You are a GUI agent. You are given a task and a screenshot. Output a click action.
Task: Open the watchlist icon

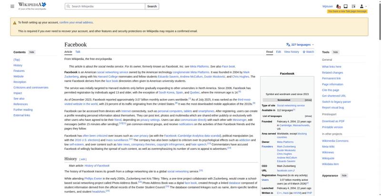click(x=353, y=6)
